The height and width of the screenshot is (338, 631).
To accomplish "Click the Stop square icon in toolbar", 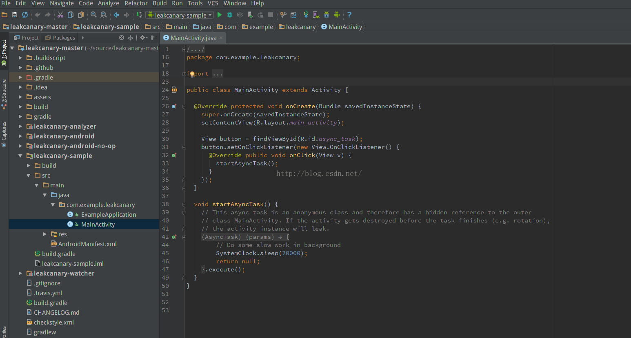I will pyautogui.click(x=270, y=15).
